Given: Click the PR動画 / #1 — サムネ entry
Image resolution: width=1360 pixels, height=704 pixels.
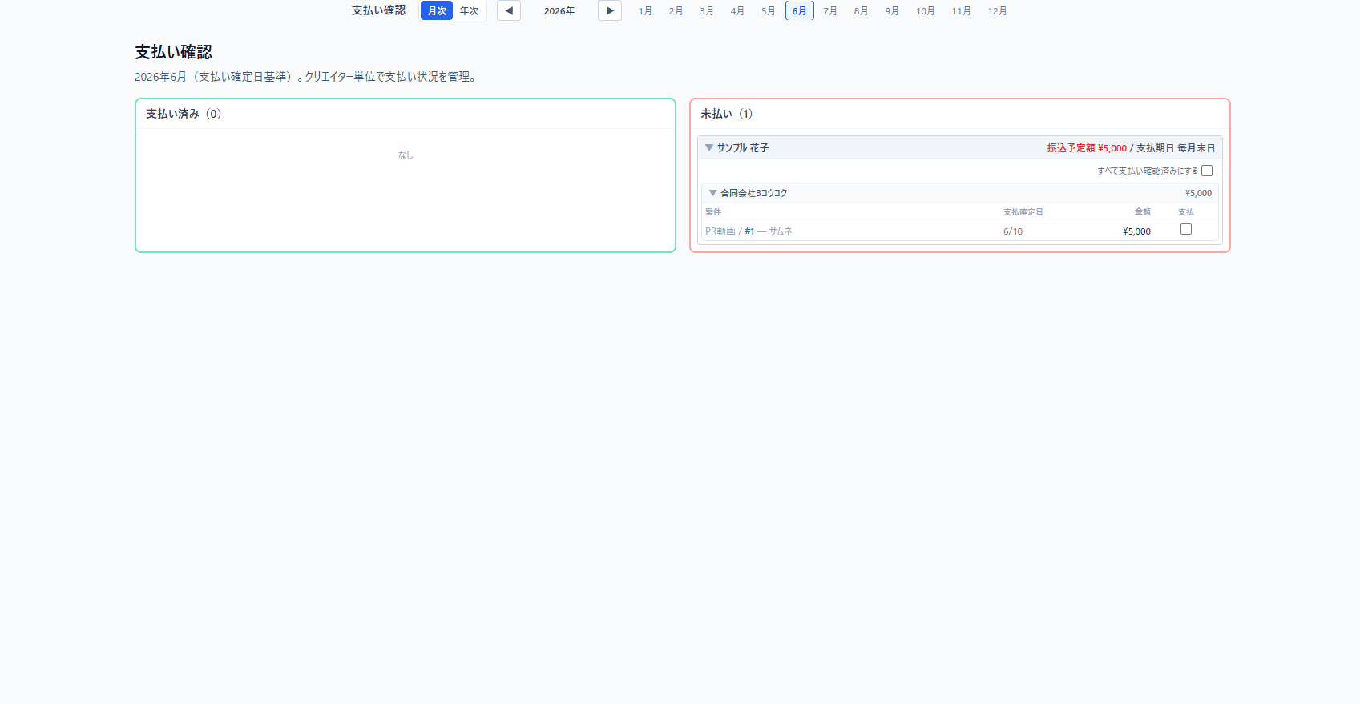Looking at the screenshot, I should pyautogui.click(x=749, y=231).
